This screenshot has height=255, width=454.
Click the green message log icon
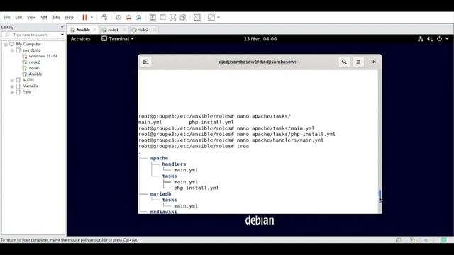(444, 240)
